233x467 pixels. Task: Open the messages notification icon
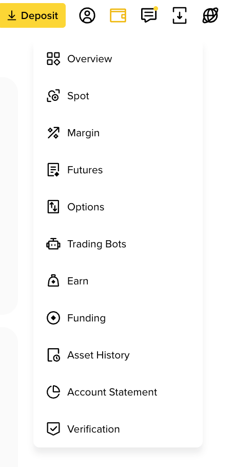149,15
